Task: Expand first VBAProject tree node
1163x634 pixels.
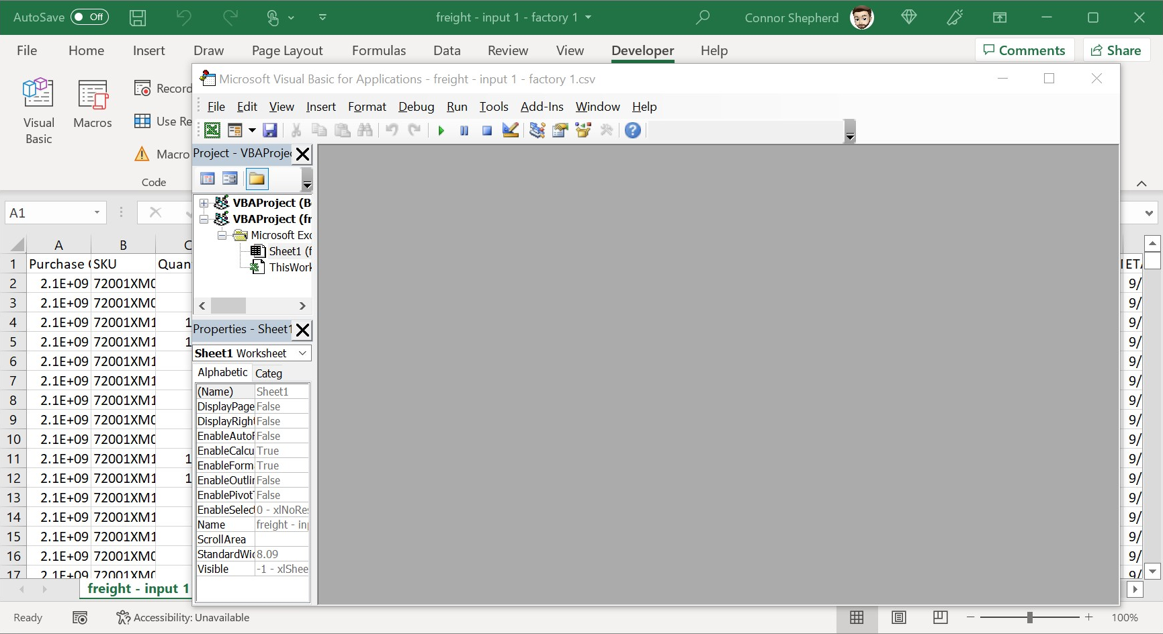Action: [204, 203]
